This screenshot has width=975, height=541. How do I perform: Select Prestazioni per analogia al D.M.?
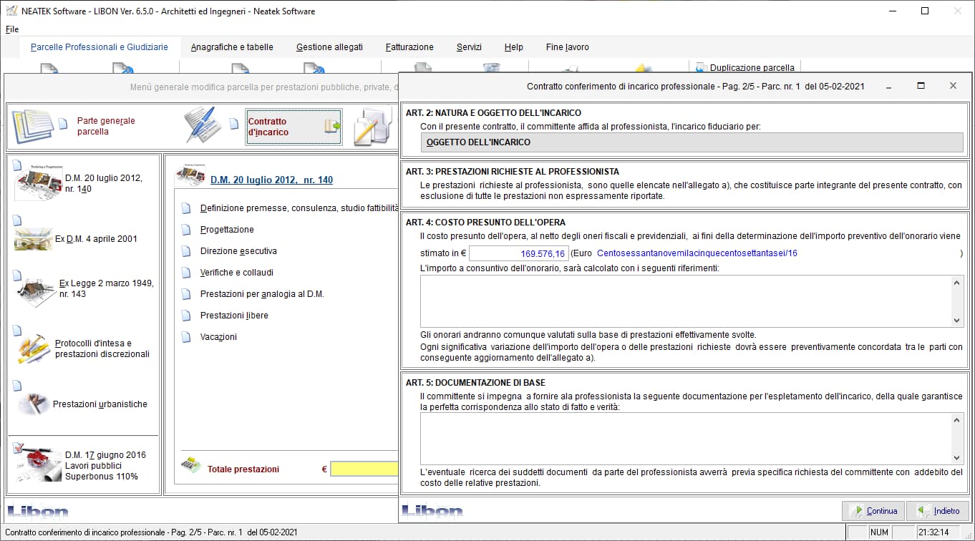pos(262,294)
